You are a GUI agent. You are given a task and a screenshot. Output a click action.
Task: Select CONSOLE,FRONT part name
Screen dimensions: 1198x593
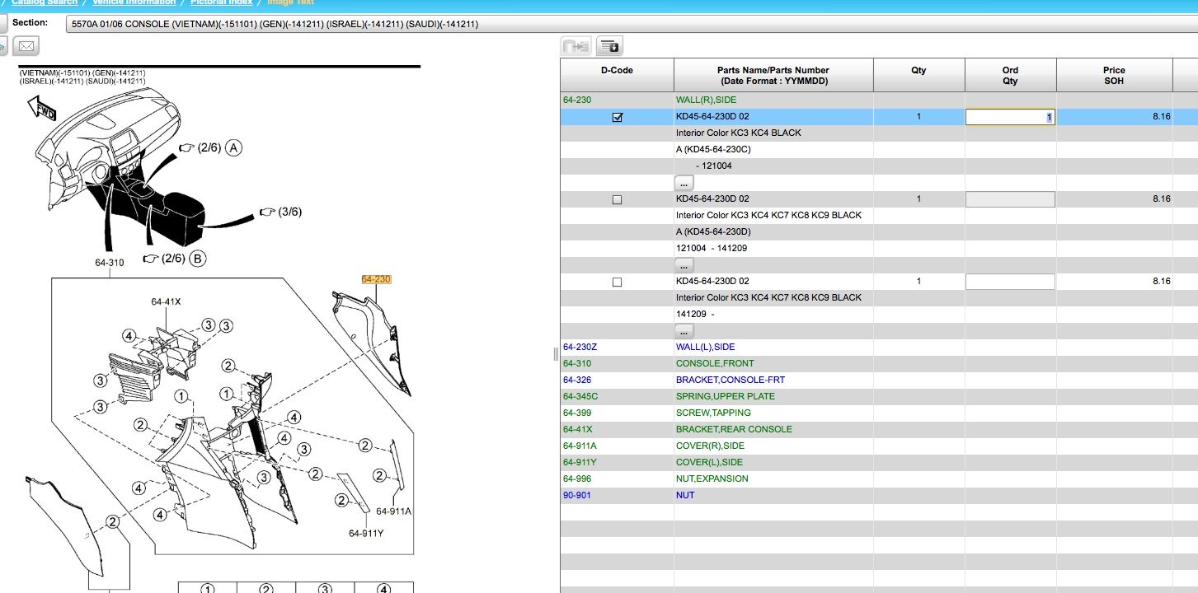[x=715, y=363]
